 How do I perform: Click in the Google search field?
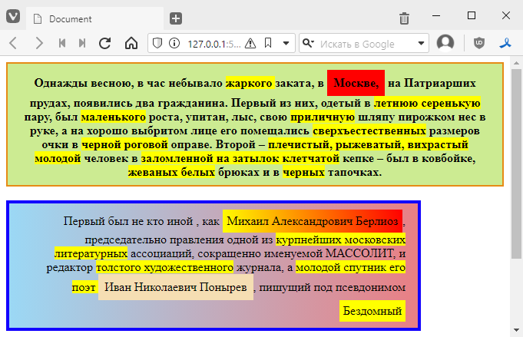[x=365, y=43]
